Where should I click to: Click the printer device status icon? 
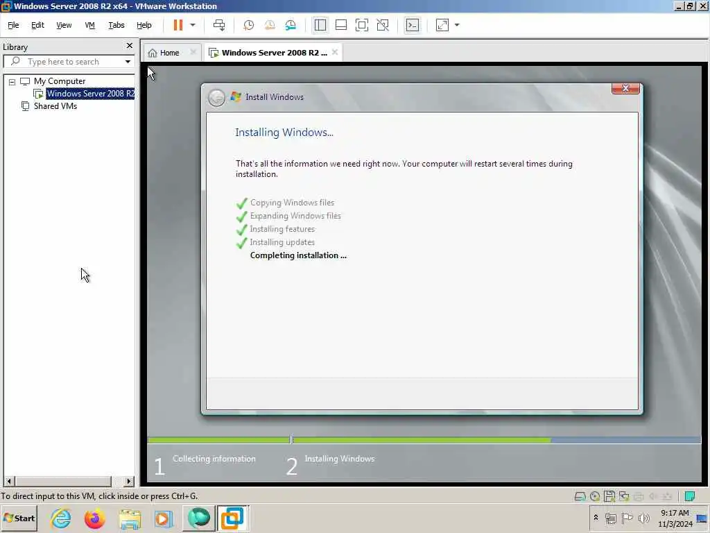[639, 496]
